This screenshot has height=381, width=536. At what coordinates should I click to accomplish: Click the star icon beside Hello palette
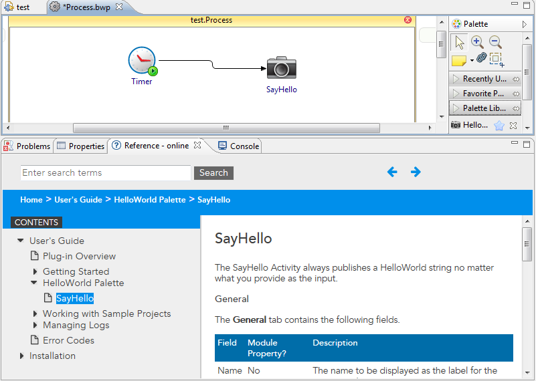[499, 125]
